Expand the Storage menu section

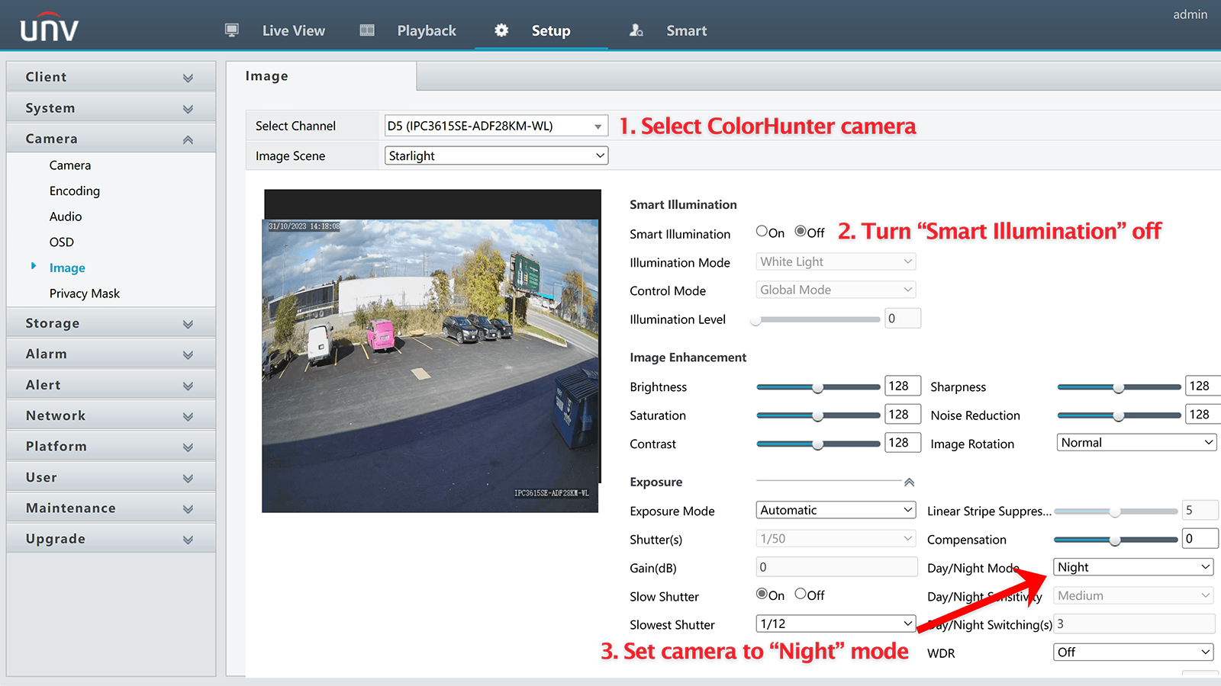click(x=111, y=323)
